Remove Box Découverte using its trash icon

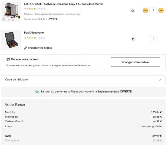pyautogui.click(x=133, y=39)
